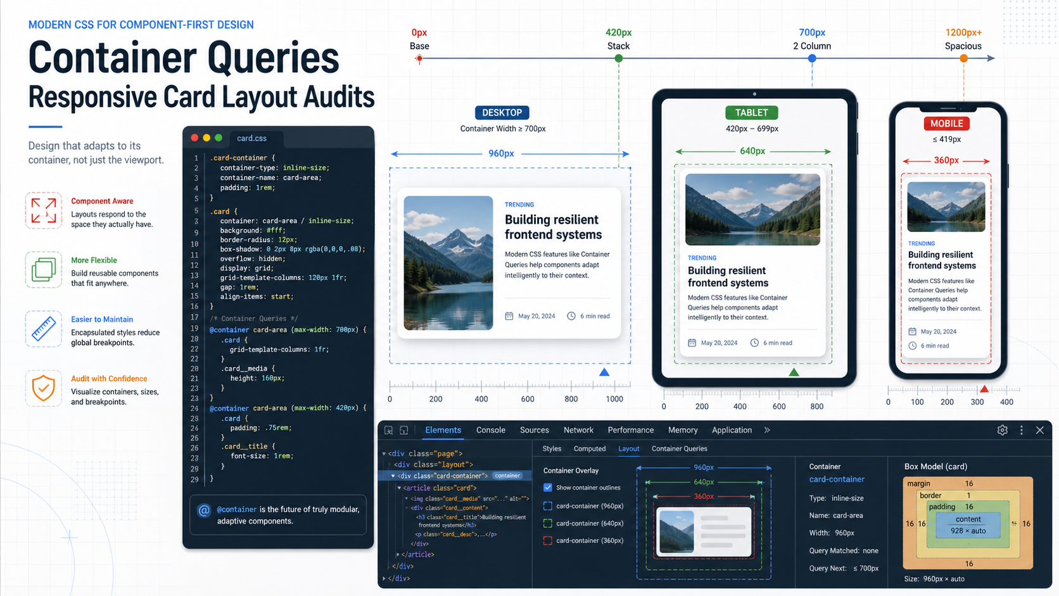Select the Computed sub-tab
1059x596 pixels.
tap(590, 448)
